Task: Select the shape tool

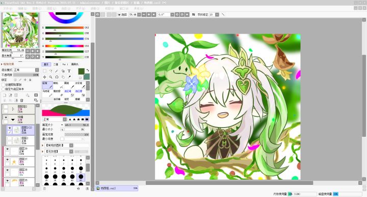Action: coord(63,71)
